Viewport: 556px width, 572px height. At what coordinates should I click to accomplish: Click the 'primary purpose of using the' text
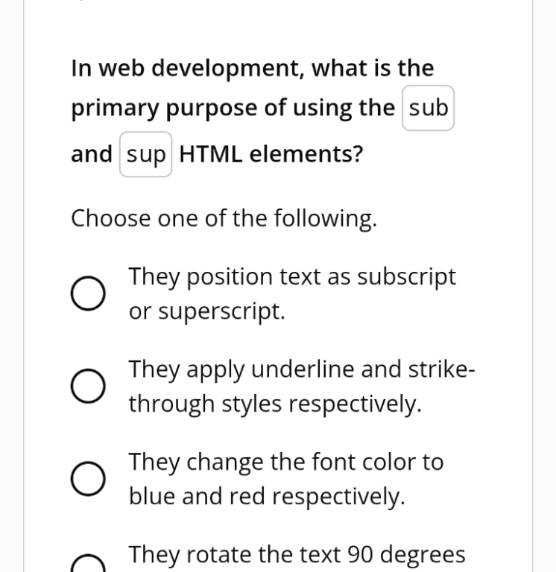point(233,108)
